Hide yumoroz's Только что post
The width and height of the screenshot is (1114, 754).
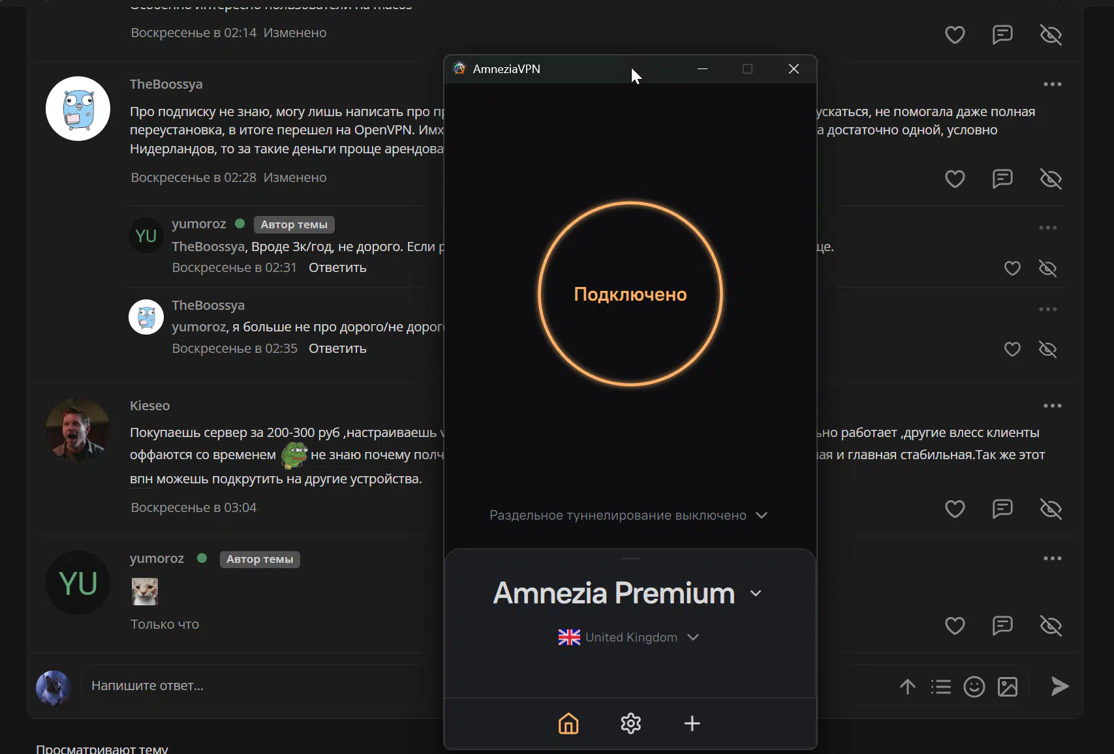coord(1051,626)
